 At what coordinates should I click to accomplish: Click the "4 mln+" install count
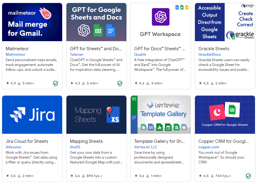pos(157,83)
